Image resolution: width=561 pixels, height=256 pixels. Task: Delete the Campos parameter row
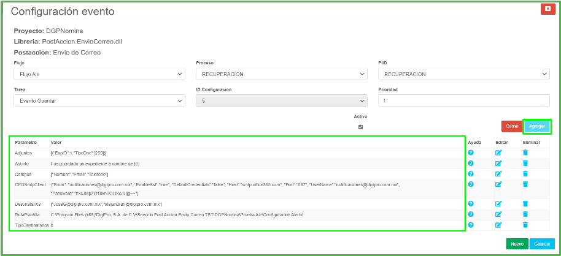(525, 174)
